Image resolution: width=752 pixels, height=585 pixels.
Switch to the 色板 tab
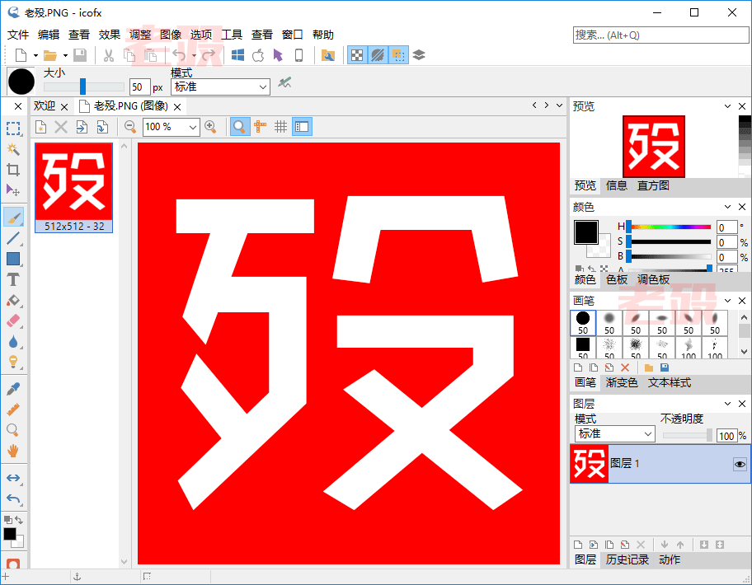click(x=617, y=280)
